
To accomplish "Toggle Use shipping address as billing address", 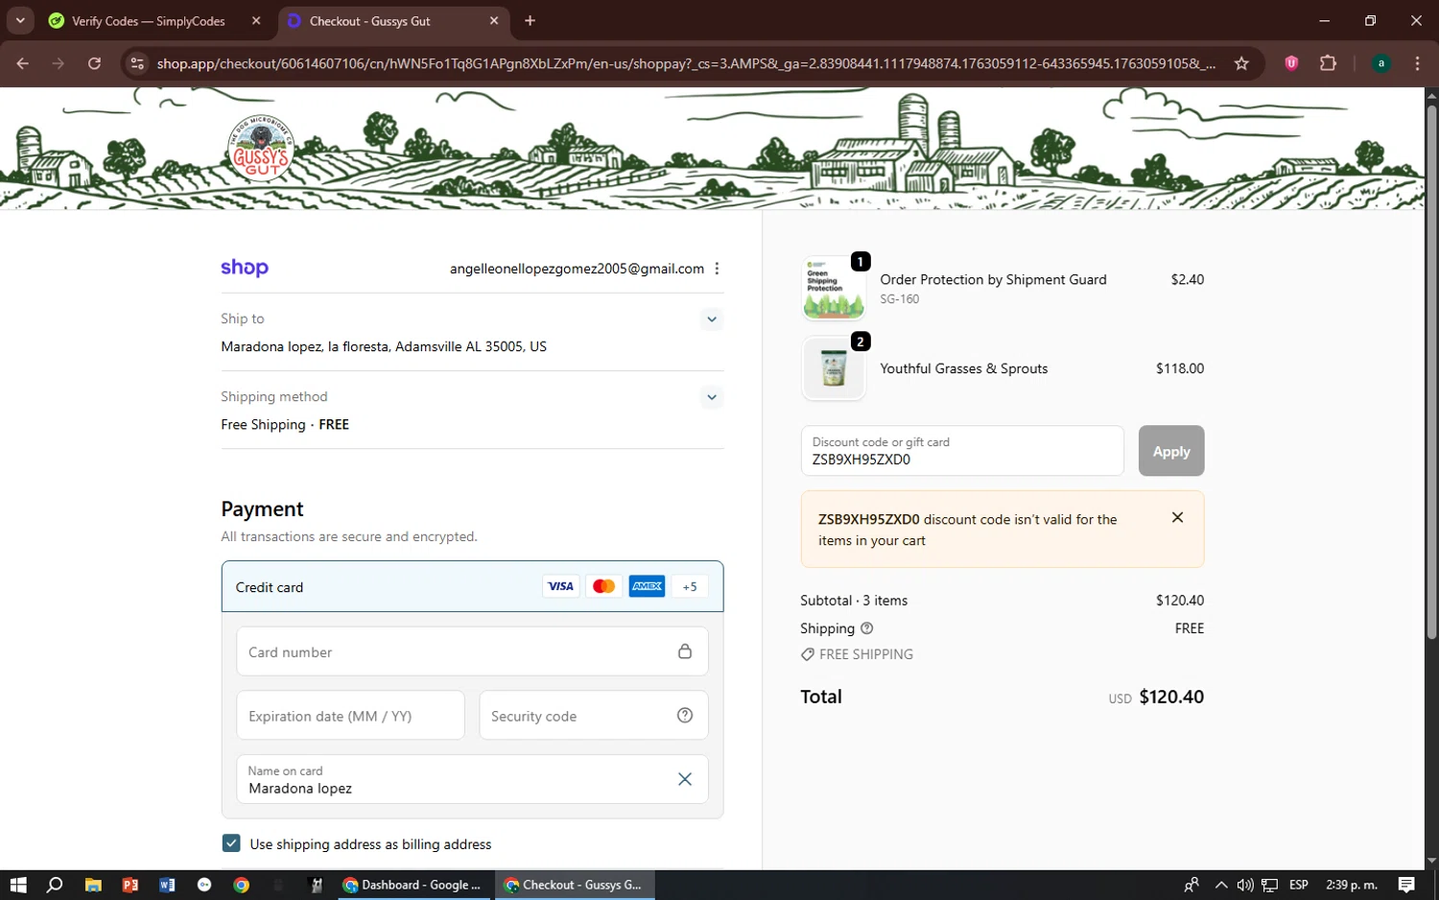I will (231, 843).
